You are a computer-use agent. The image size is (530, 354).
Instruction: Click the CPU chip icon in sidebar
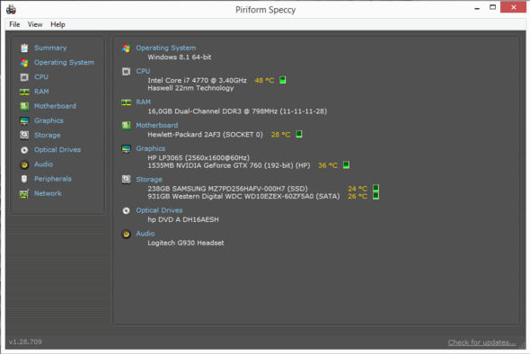click(24, 77)
